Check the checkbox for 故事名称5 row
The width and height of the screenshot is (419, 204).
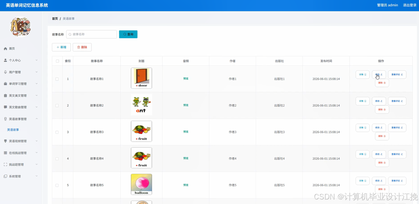click(57, 185)
